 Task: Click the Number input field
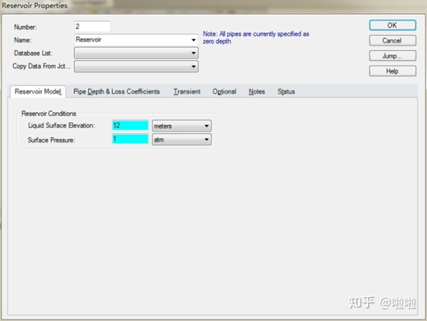pyautogui.click(x=92, y=26)
